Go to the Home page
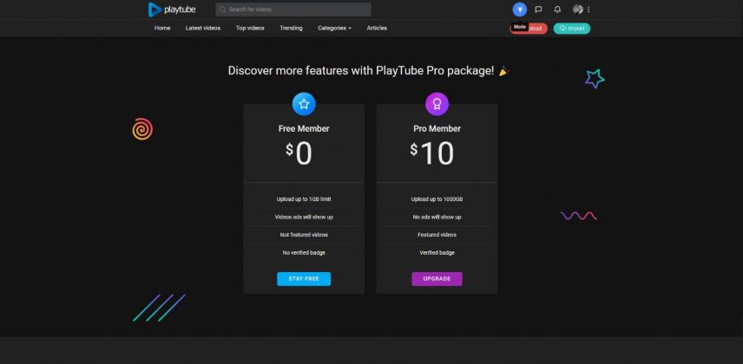Viewport: 743px width, 364px height. click(x=162, y=28)
